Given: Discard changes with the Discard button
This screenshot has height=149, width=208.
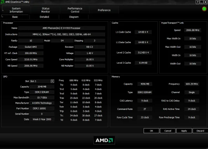Looking at the screenshot, I should coord(200,131).
